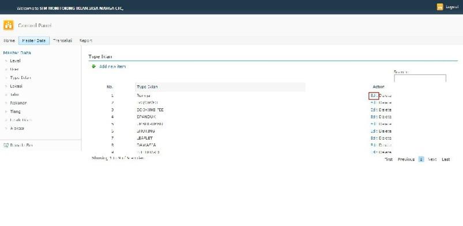Image resolution: width=463 pixels, height=226 pixels.
Task: Open the Report menu
Action: click(x=86, y=41)
